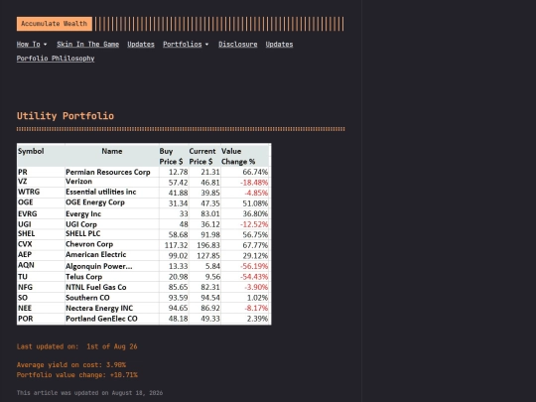Click the Symbol column header
This screenshot has width=536, height=402.
[31, 151]
